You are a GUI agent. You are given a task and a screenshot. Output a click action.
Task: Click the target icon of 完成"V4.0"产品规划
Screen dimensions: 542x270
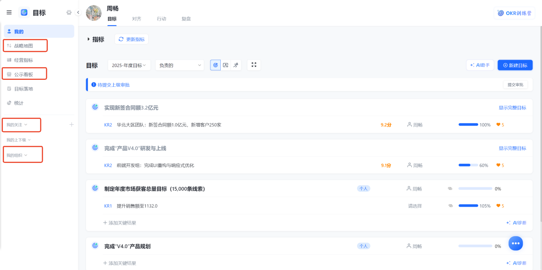95,246
